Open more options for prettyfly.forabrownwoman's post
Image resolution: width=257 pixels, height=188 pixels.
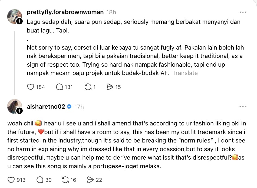(x=243, y=12)
